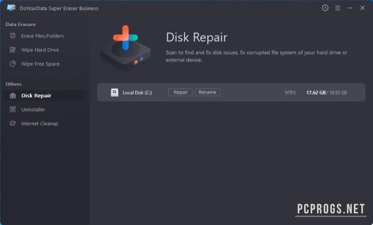Close the DoYourData Super Eraser window
This screenshot has height=225, width=373.
pos(362,8)
